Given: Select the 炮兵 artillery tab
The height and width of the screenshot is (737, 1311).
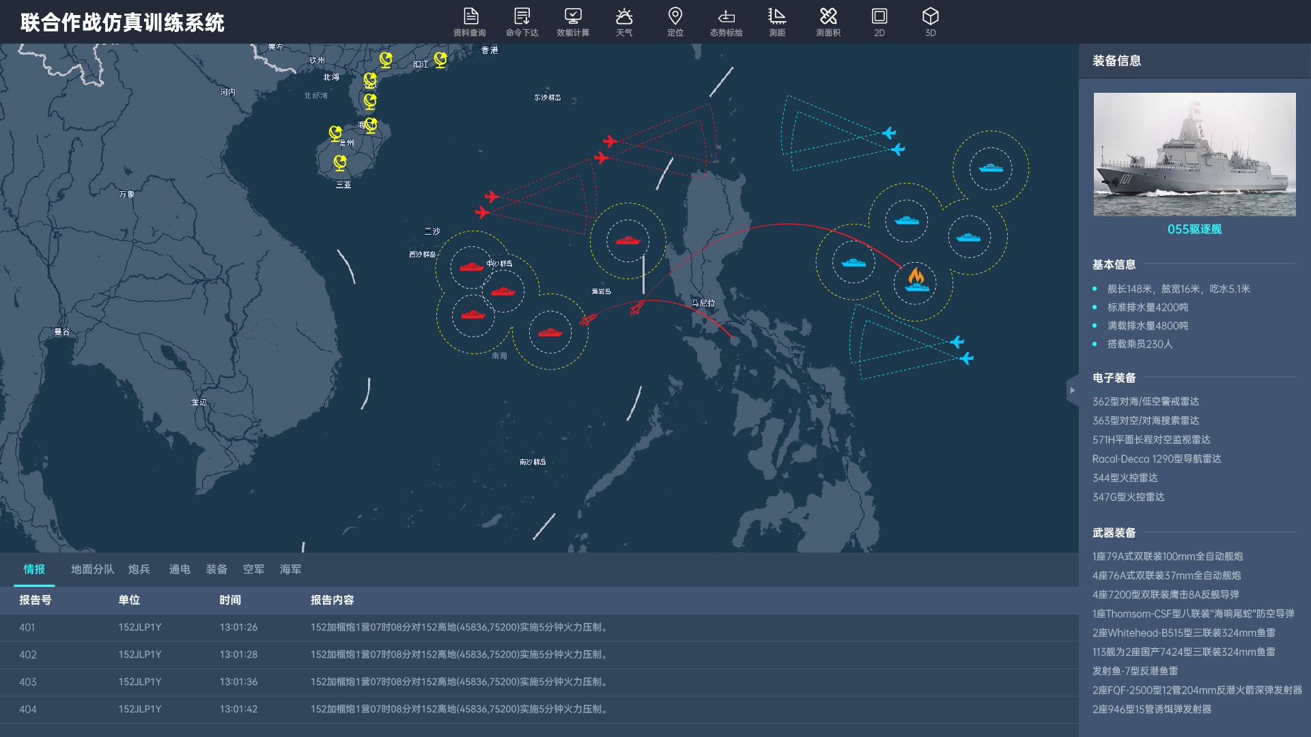Looking at the screenshot, I should (x=139, y=569).
